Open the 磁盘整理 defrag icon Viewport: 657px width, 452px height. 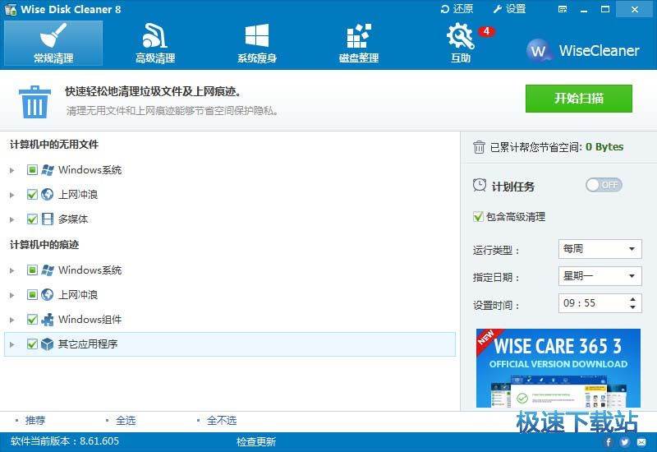pos(358,38)
